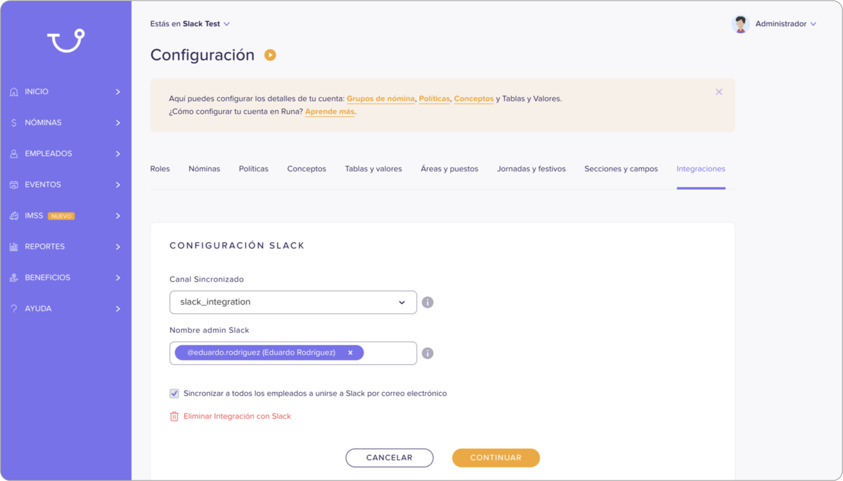The image size is (843, 481).
Task: Click the Runa logo in sidebar
Action: click(x=66, y=40)
